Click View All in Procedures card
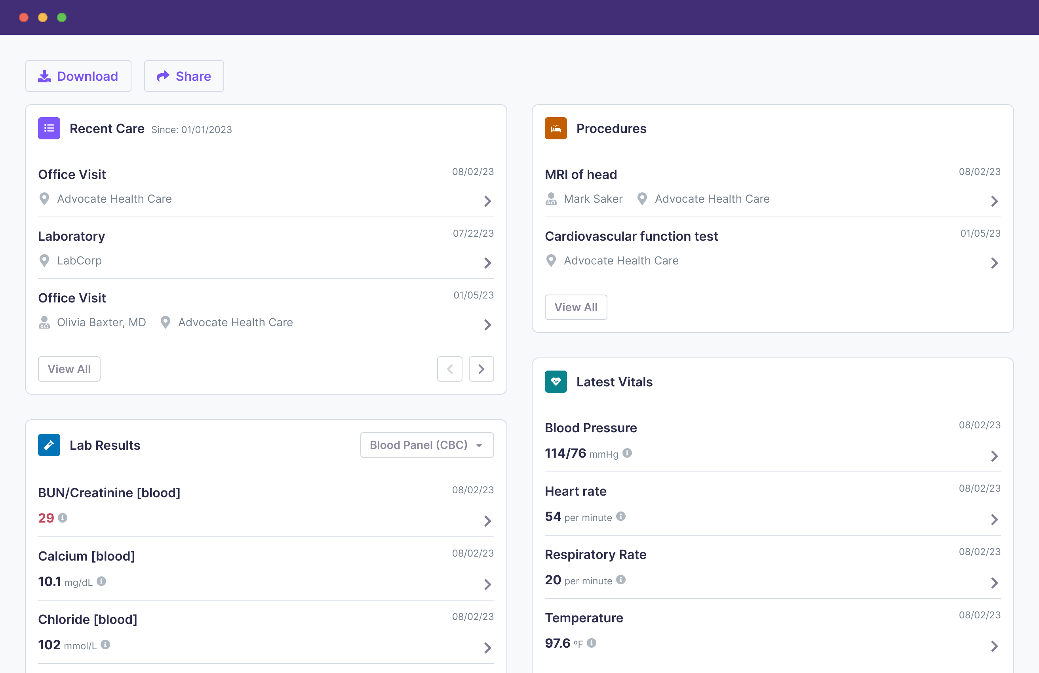Viewport: 1039px width, 673px height. tap(575, 307)
